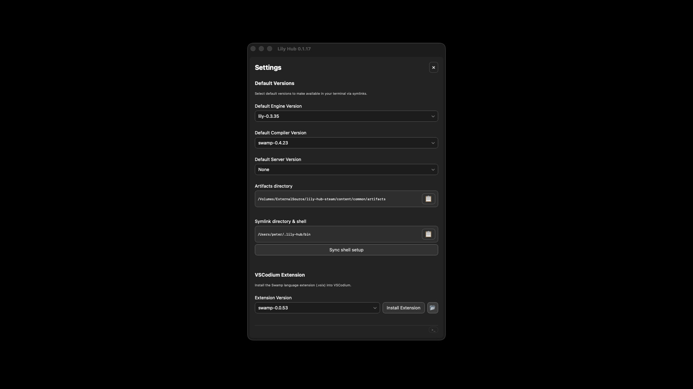The width and height of the screenshot is (693, 389).
Task: Open the Default Compiler Version dropdown
Action: pos(346,143)
